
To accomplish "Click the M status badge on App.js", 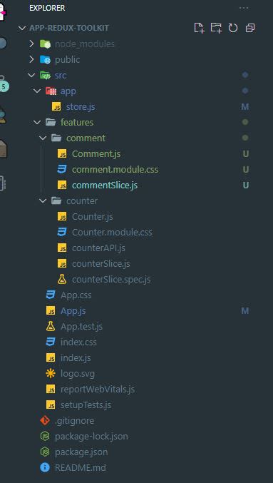I will pyautogui.click(x=245, y=311).
